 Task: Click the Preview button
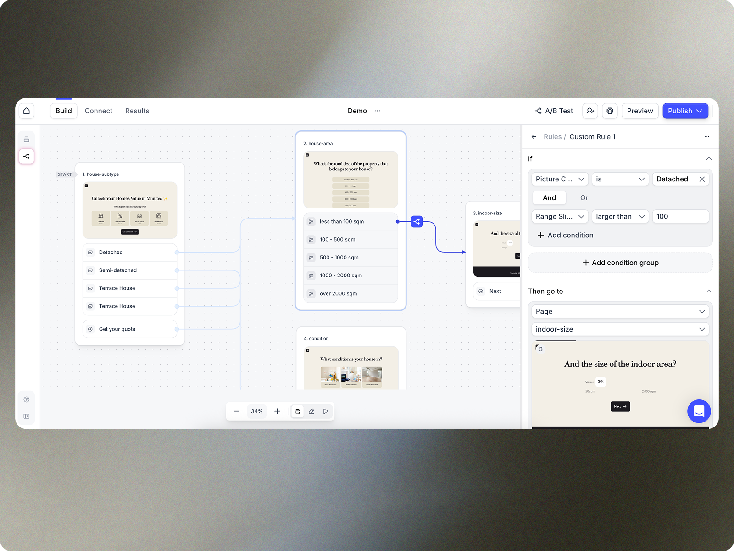640,111
